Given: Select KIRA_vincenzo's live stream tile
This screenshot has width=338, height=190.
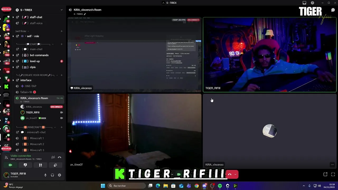Looking at the screenshot, I should click(x=134, y=55).
